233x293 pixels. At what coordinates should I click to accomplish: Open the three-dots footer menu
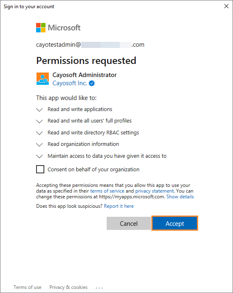point(99,288)
